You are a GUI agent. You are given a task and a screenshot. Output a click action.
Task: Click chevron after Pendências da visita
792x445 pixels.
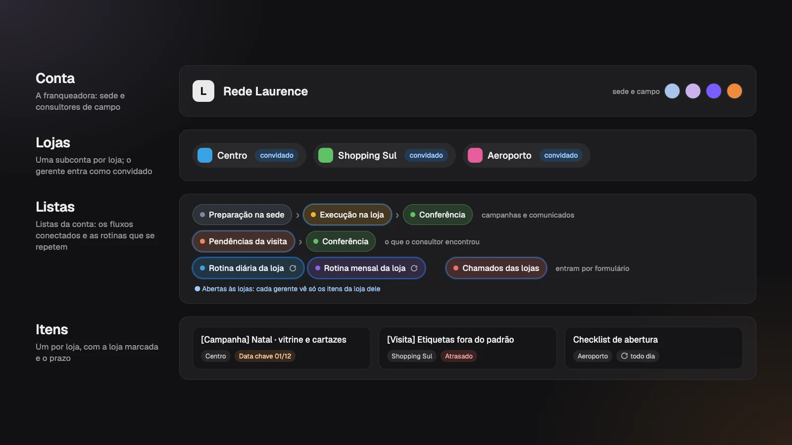tap(300, 242)
